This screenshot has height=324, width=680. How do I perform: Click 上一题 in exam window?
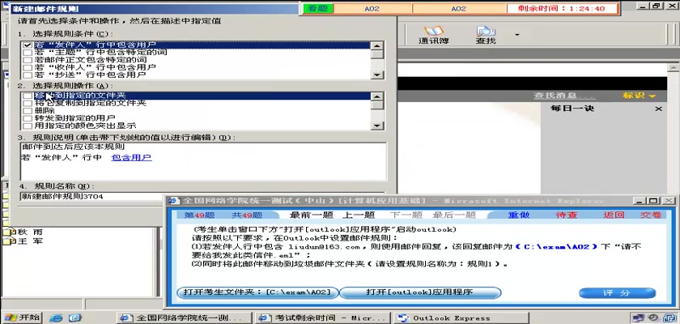pos(359,215)
